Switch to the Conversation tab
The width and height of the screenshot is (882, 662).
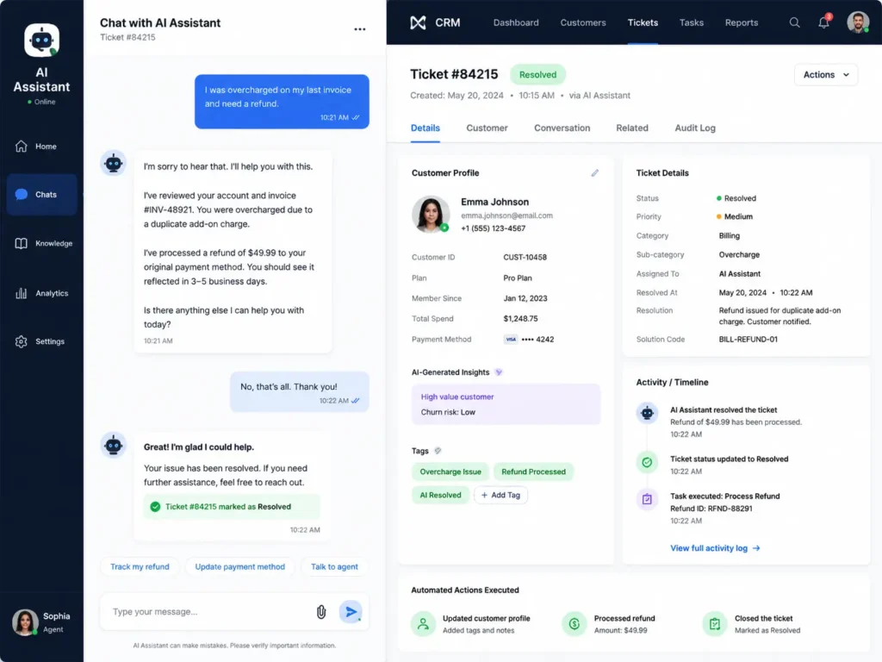coord(562,128)
